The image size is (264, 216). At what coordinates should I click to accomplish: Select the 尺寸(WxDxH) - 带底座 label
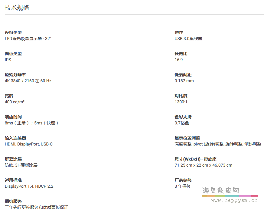click(x=195, y=159)
